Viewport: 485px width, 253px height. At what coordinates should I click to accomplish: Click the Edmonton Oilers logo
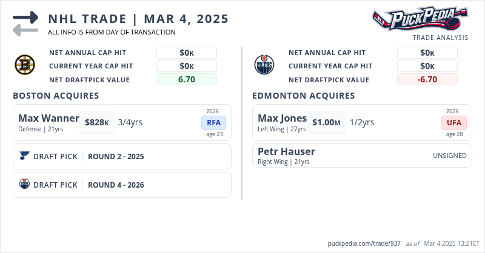point(264,64)
